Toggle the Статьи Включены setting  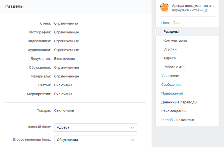[63, 85]
